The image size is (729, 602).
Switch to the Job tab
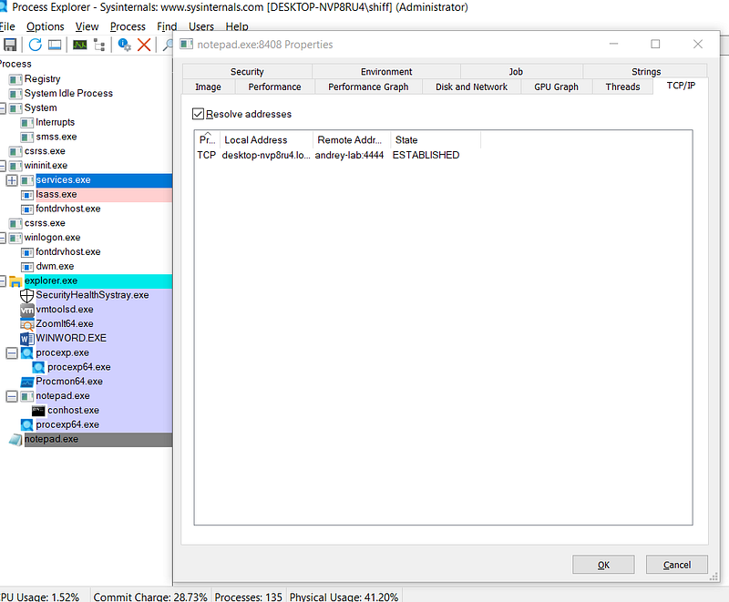[516, 72]
